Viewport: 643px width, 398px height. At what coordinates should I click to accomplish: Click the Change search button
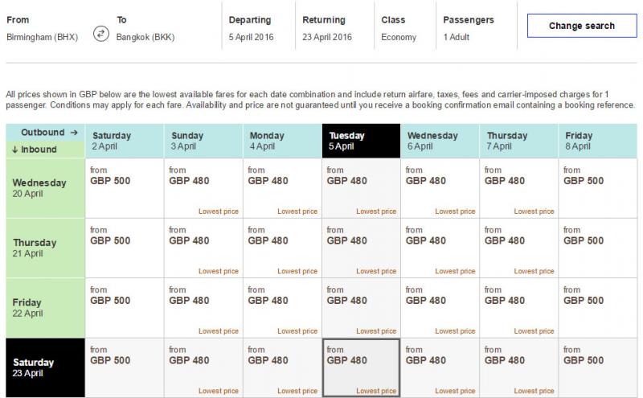[x=582, y=26]
